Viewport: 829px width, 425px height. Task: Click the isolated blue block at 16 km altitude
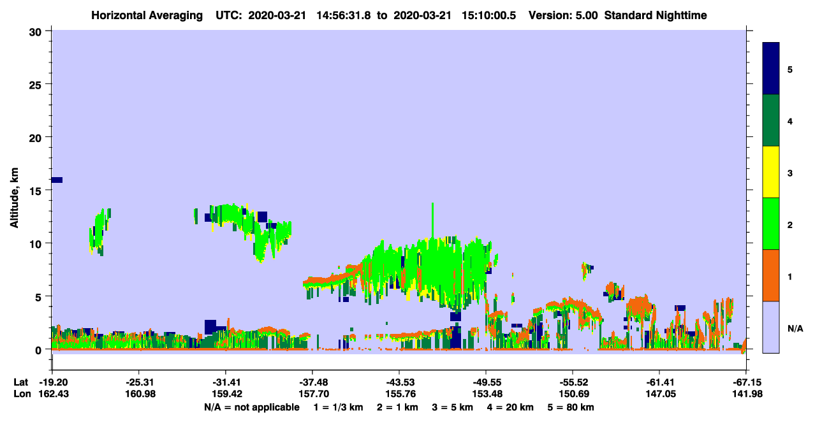(x=57, y=180)
